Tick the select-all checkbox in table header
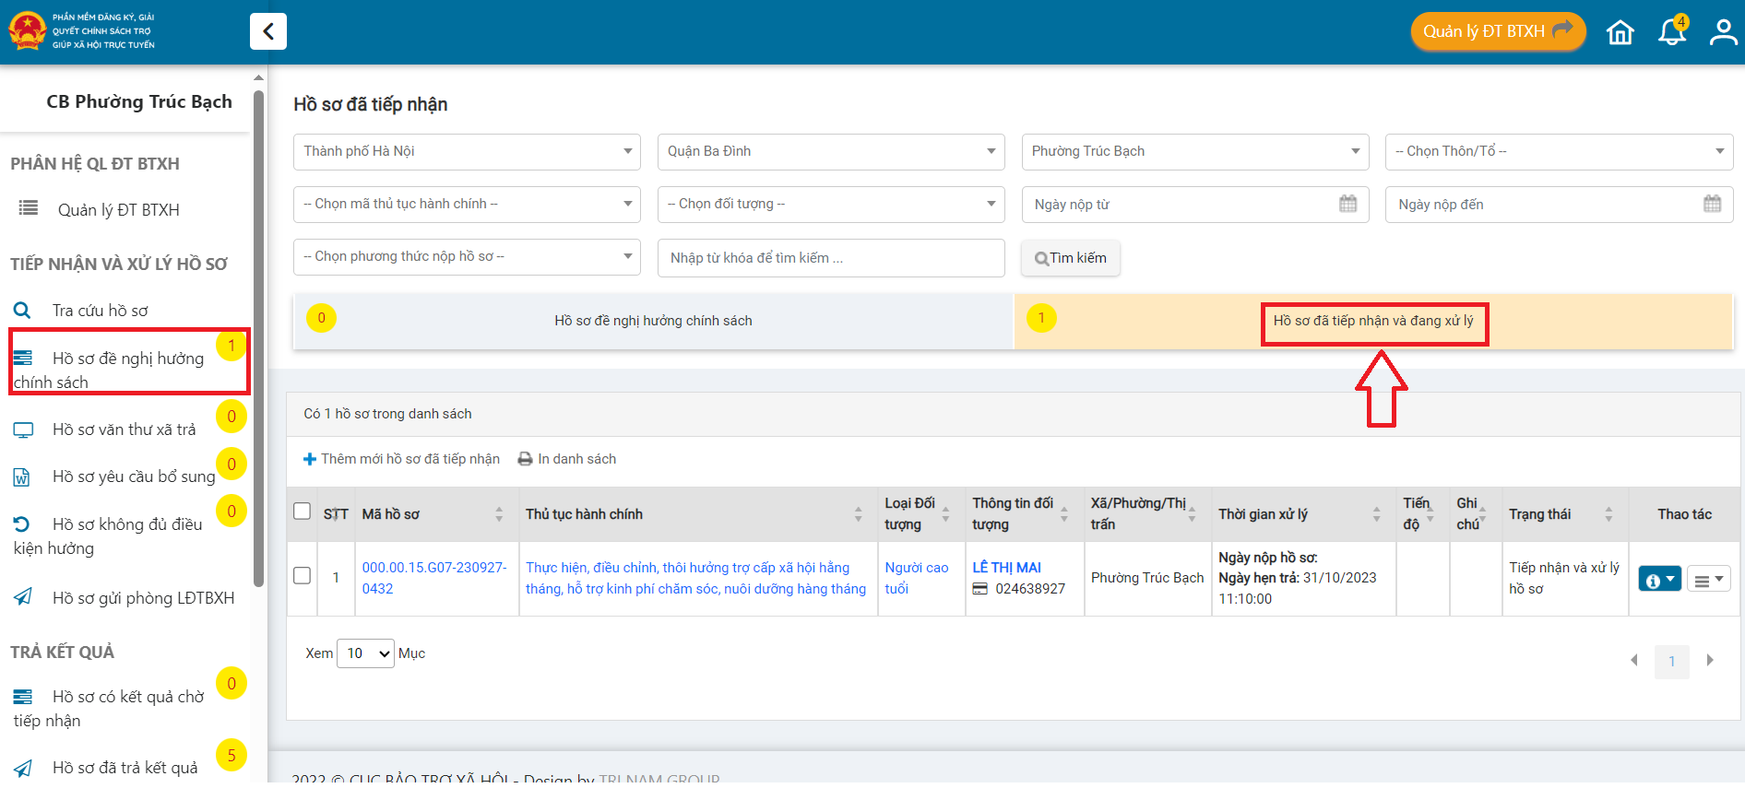The height and width of the screenshot is (788, 1745). click(302, 512)
